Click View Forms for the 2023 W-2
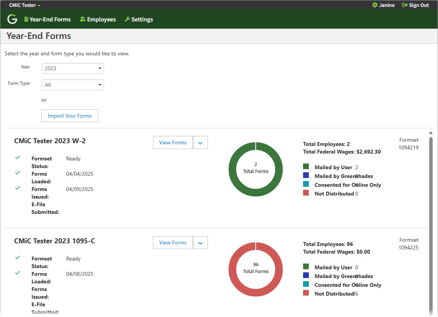 (x=173, y=142)
